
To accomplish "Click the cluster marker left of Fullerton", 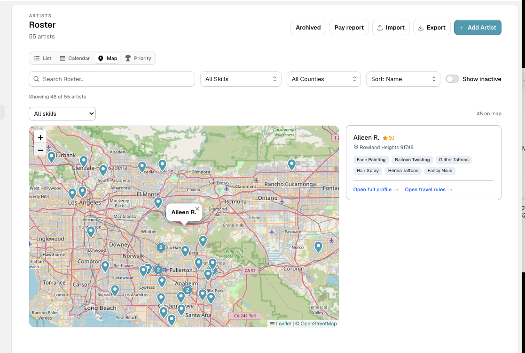I will [x=158, y=270].
